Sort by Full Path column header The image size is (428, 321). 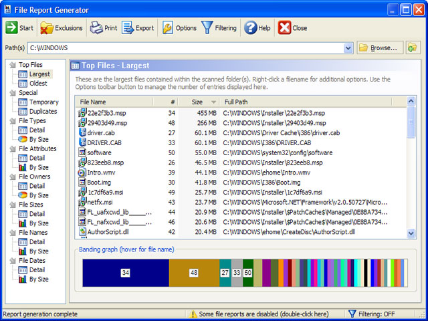point(306,102)
